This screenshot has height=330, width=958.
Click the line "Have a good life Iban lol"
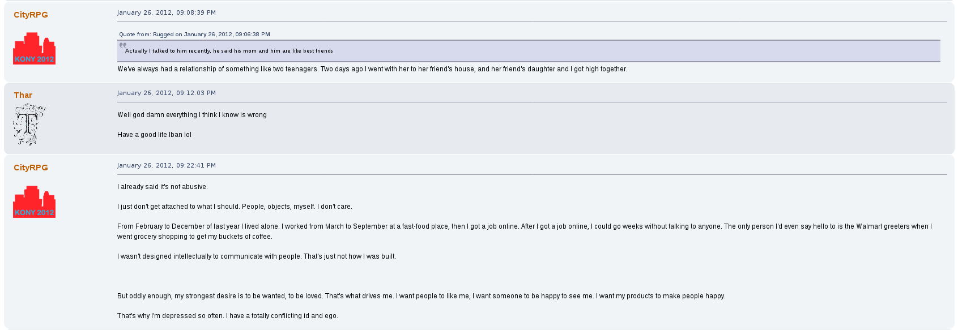(x=155, y=135)
